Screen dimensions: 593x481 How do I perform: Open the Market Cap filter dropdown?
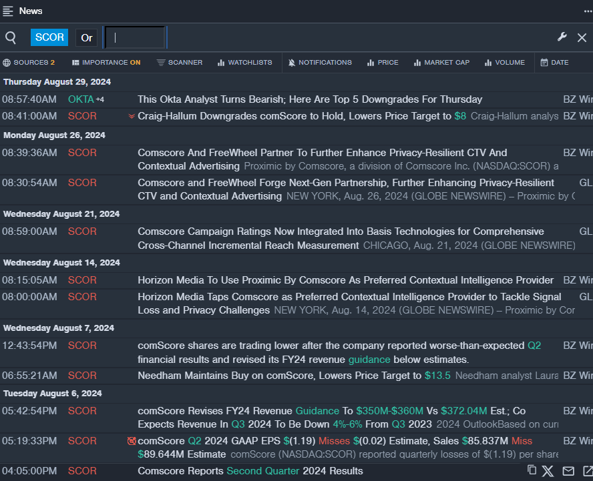pos(441,63)
